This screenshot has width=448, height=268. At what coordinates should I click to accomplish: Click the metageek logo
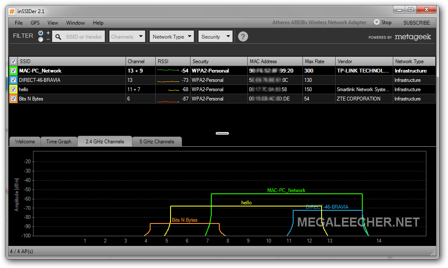[412, 37]
